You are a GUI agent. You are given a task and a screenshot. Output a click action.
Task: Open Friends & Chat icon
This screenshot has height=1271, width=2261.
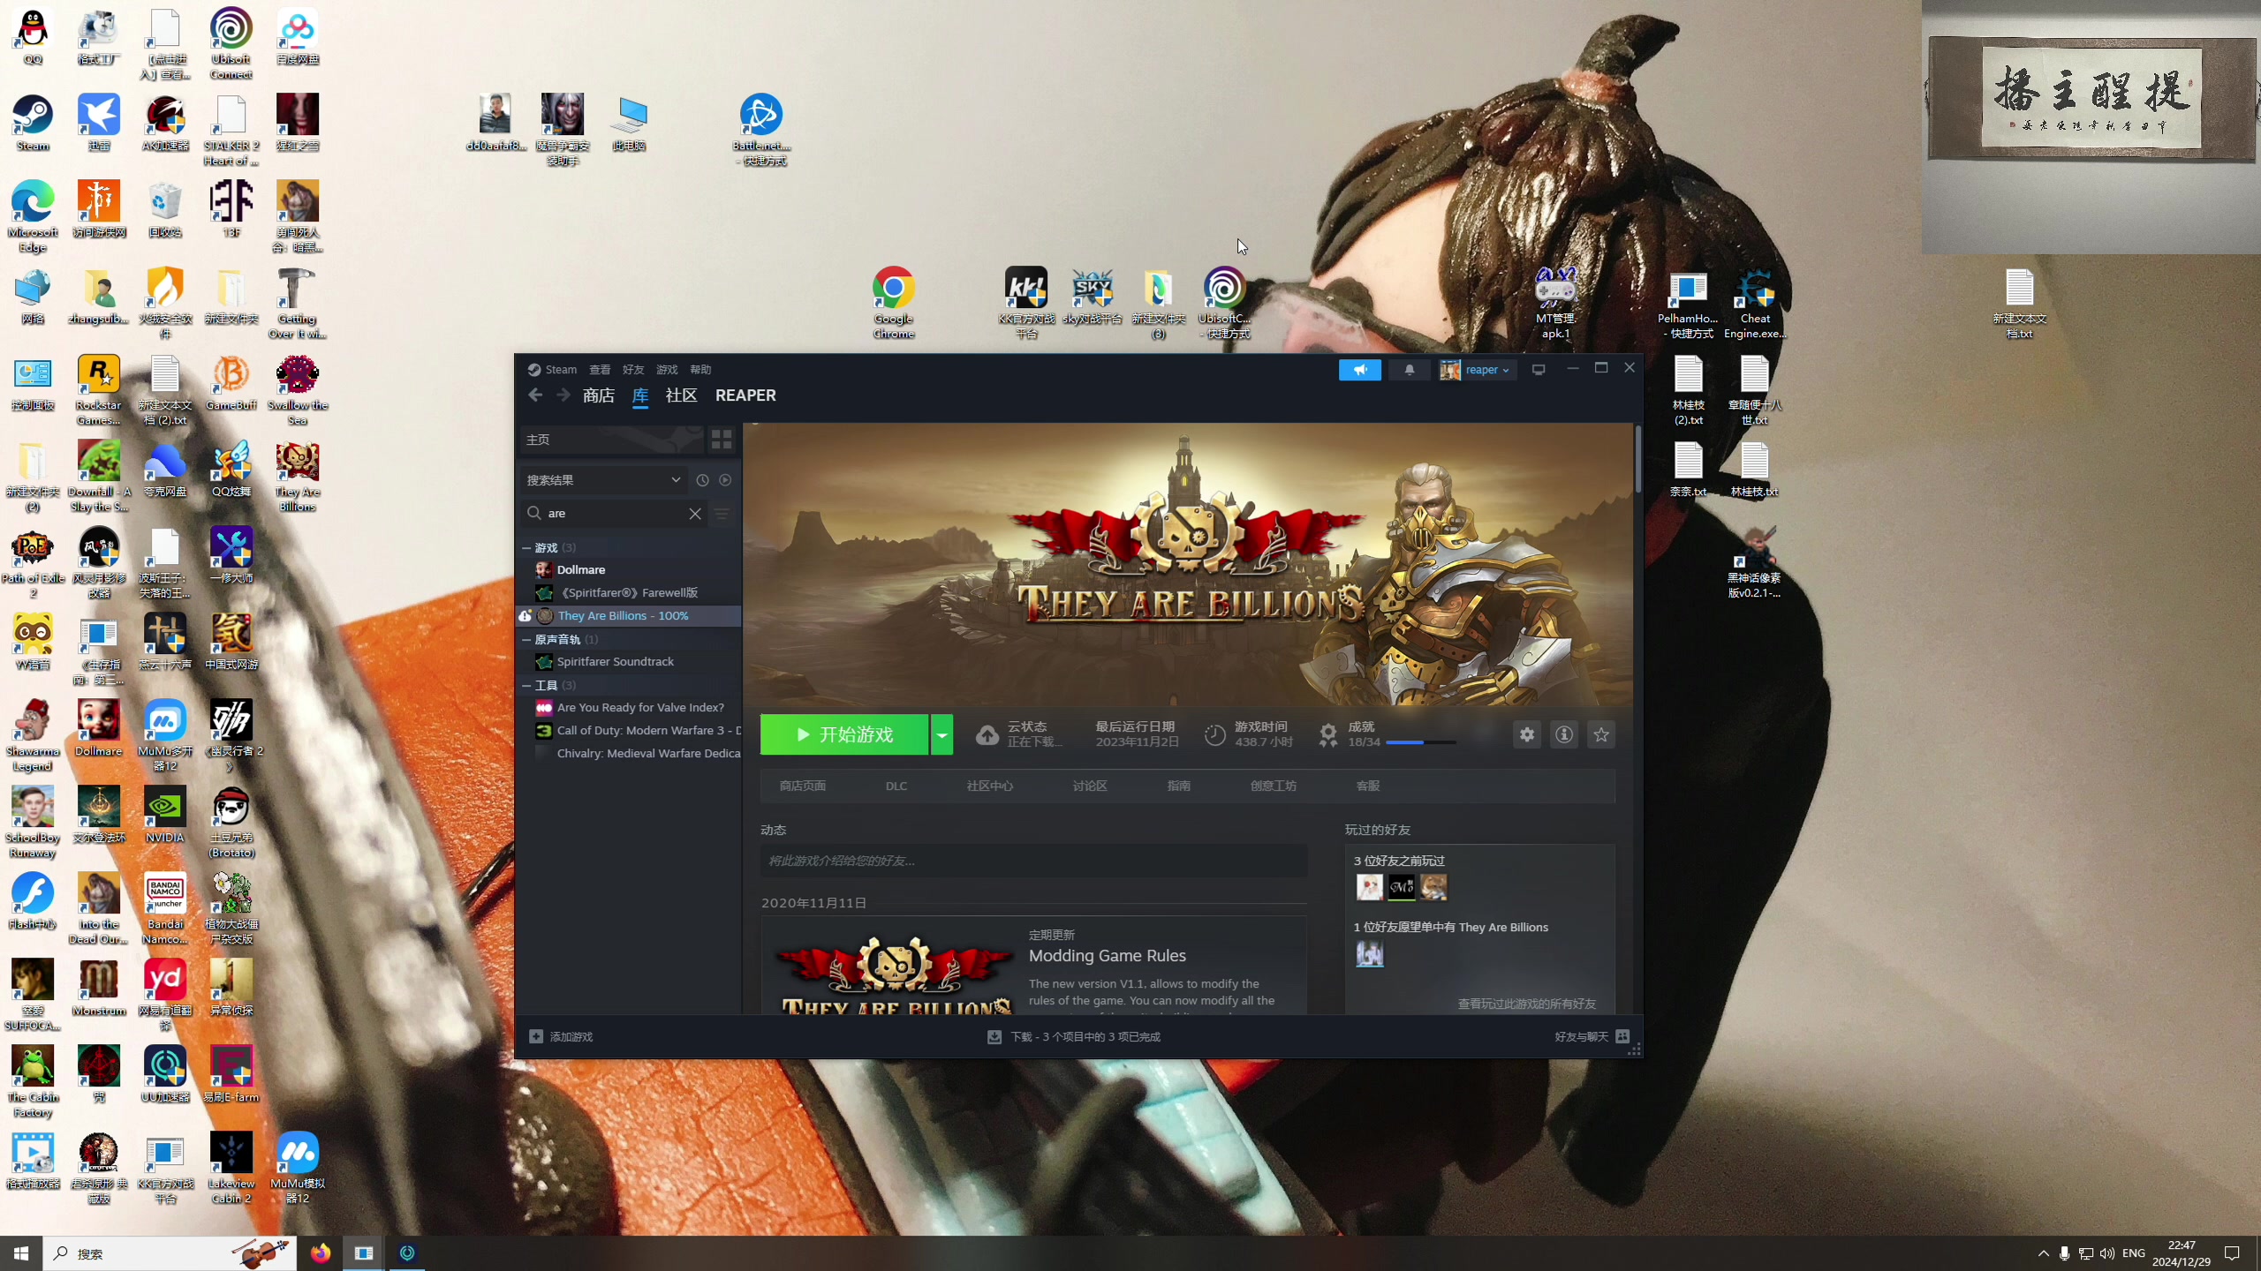point(1622,1037)
